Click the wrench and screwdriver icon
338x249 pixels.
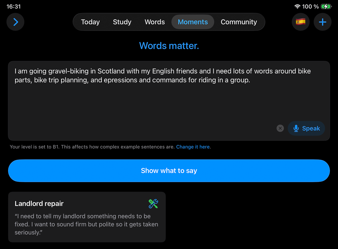[x=153, y=203]
